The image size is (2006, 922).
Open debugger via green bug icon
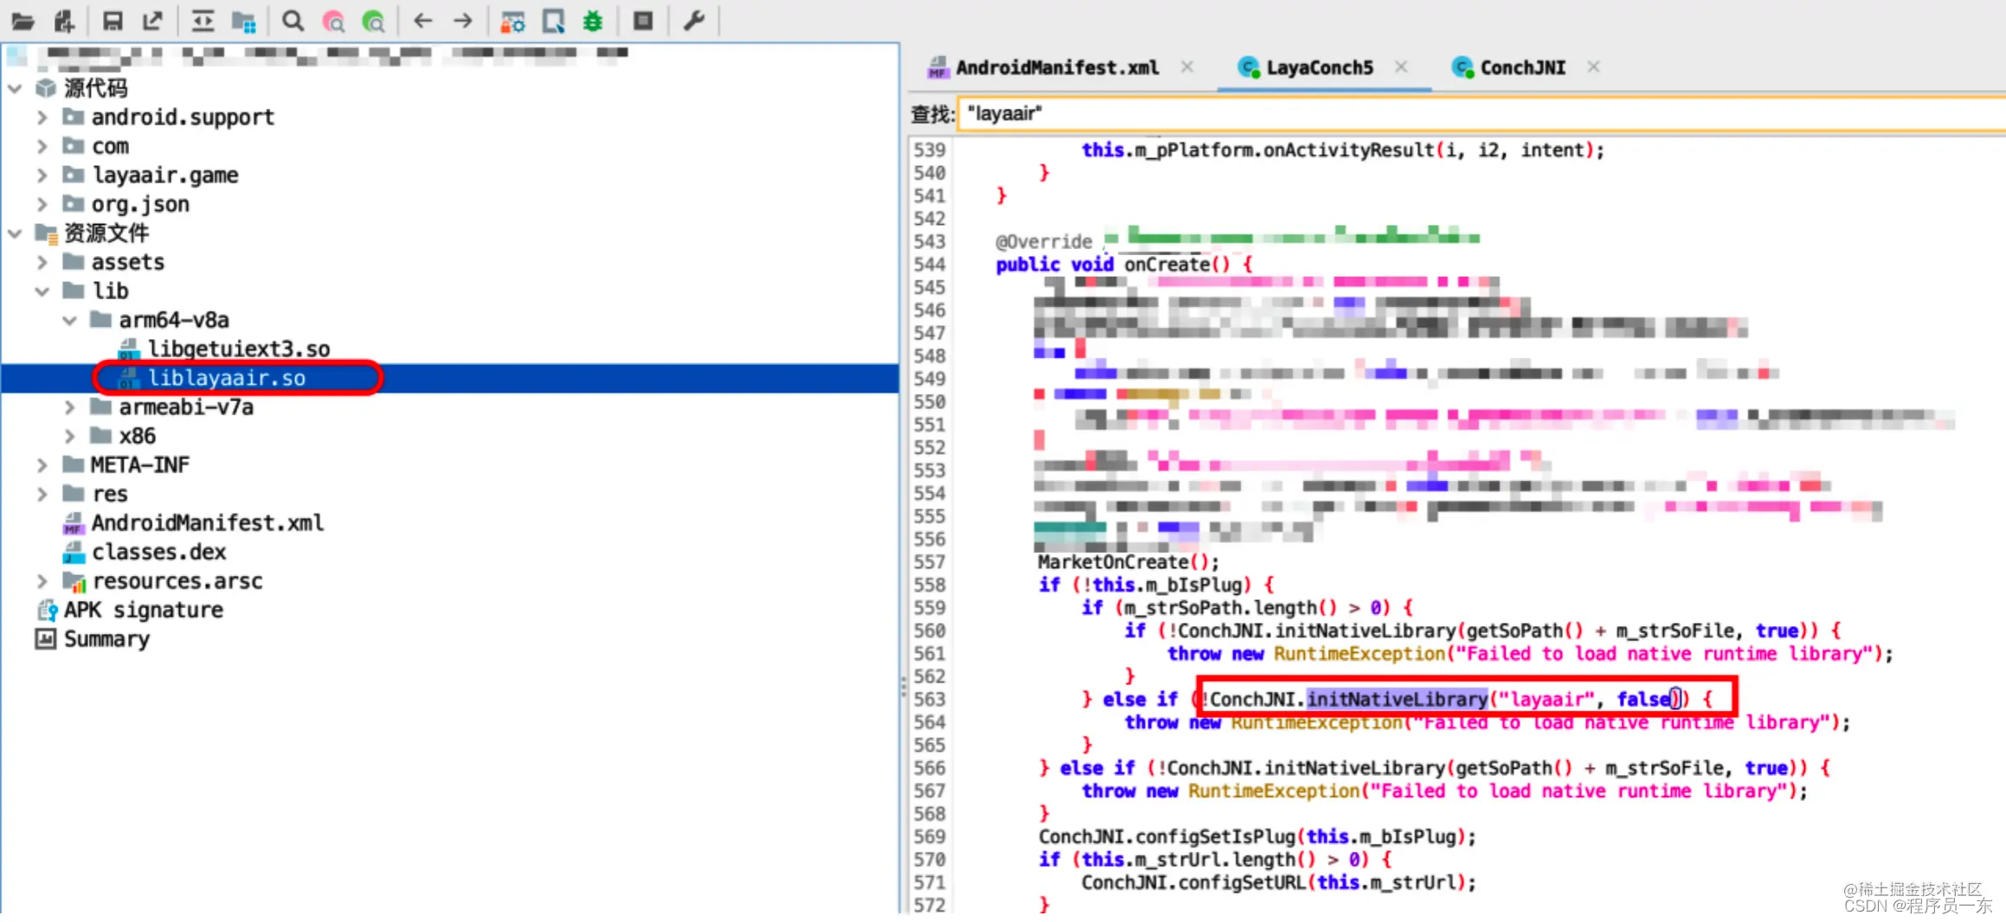click(x=593, y=21)
